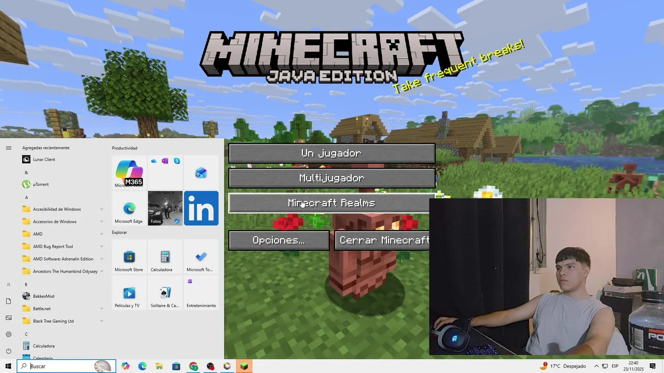
Task: Open BakkesMod from the app list
Action: 62,296
